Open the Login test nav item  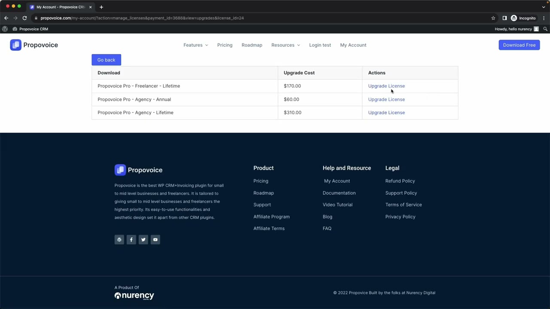pyautogui.click(x=320, y=45)
